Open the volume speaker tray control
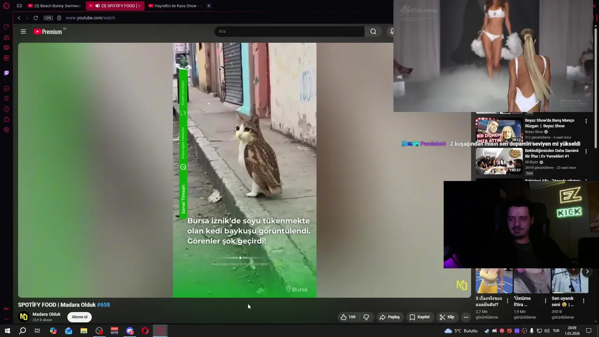The height and width of the screenshot is (337, 599). click(547, 331)
